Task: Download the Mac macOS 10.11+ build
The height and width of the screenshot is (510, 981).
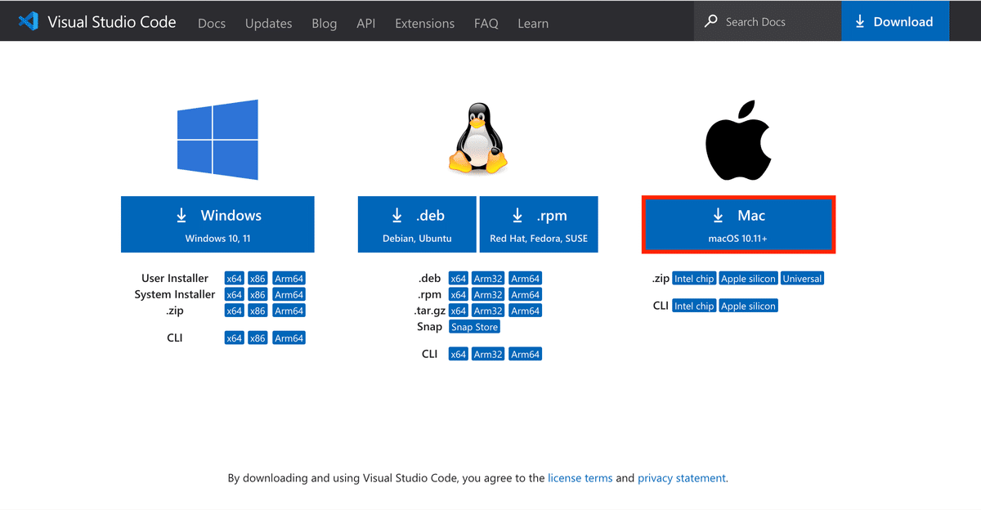Action: (x=738, y=224)
